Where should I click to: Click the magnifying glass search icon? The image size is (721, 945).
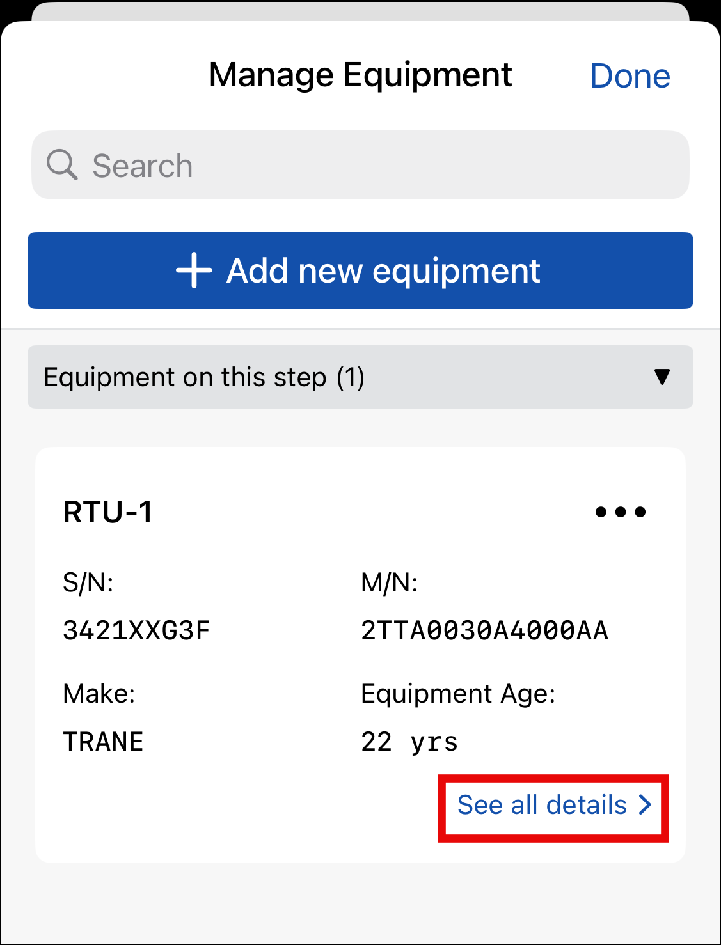pyautogui.click(x=62, y=165)
